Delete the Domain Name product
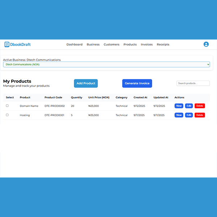 pyautogui.click(x=200, y=106)
